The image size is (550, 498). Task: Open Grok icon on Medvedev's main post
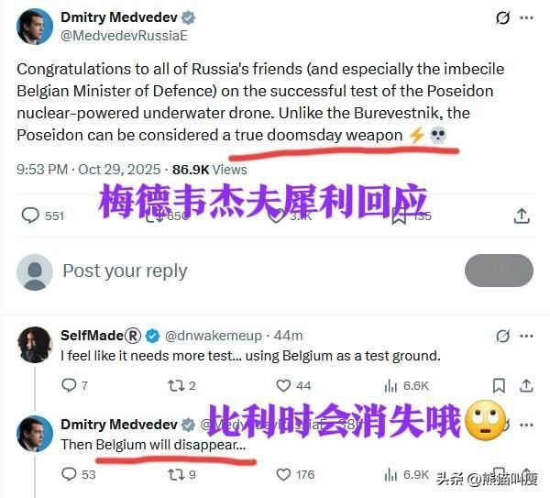coord(502,17)
